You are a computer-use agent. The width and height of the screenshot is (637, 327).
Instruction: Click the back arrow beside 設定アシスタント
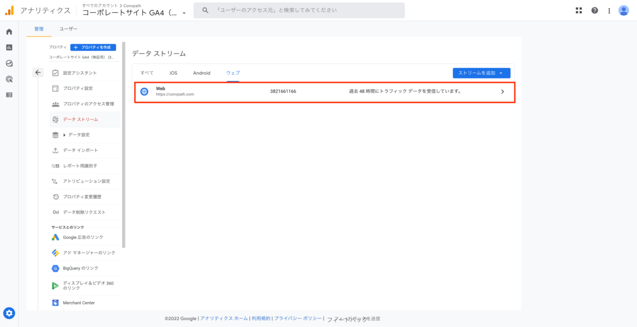tap(38, 72)
